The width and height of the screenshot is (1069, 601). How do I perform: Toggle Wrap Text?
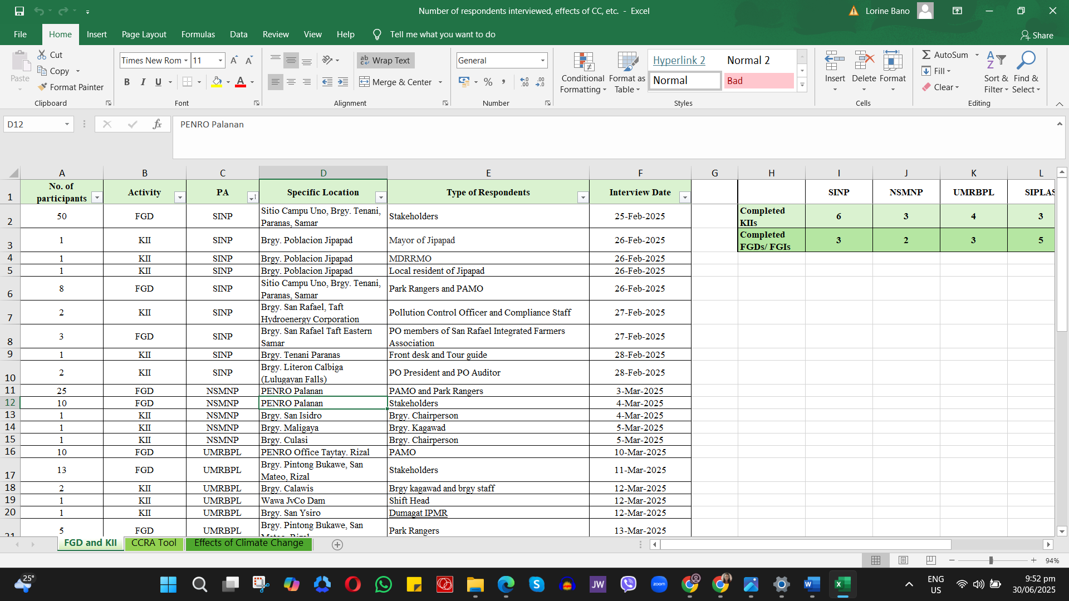tap(385, 60)
